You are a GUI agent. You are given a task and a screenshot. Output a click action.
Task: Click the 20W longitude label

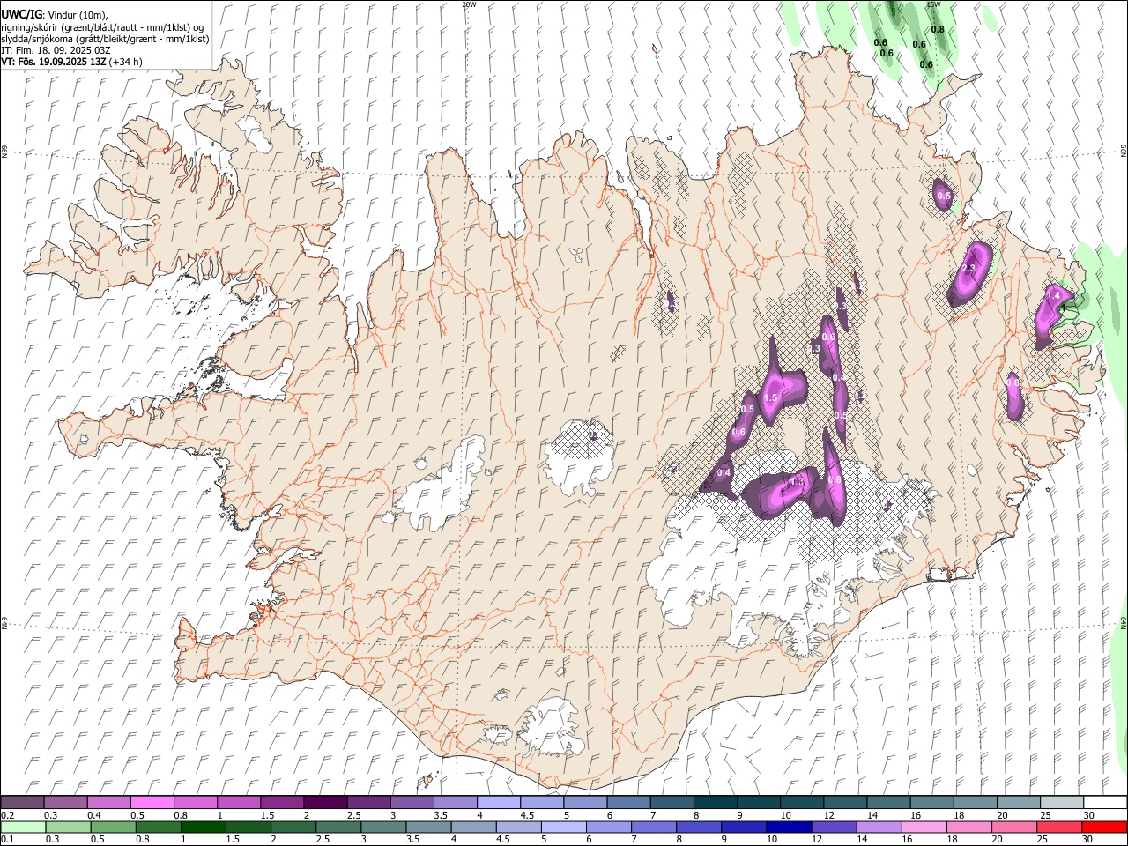(x=469, y=4)
